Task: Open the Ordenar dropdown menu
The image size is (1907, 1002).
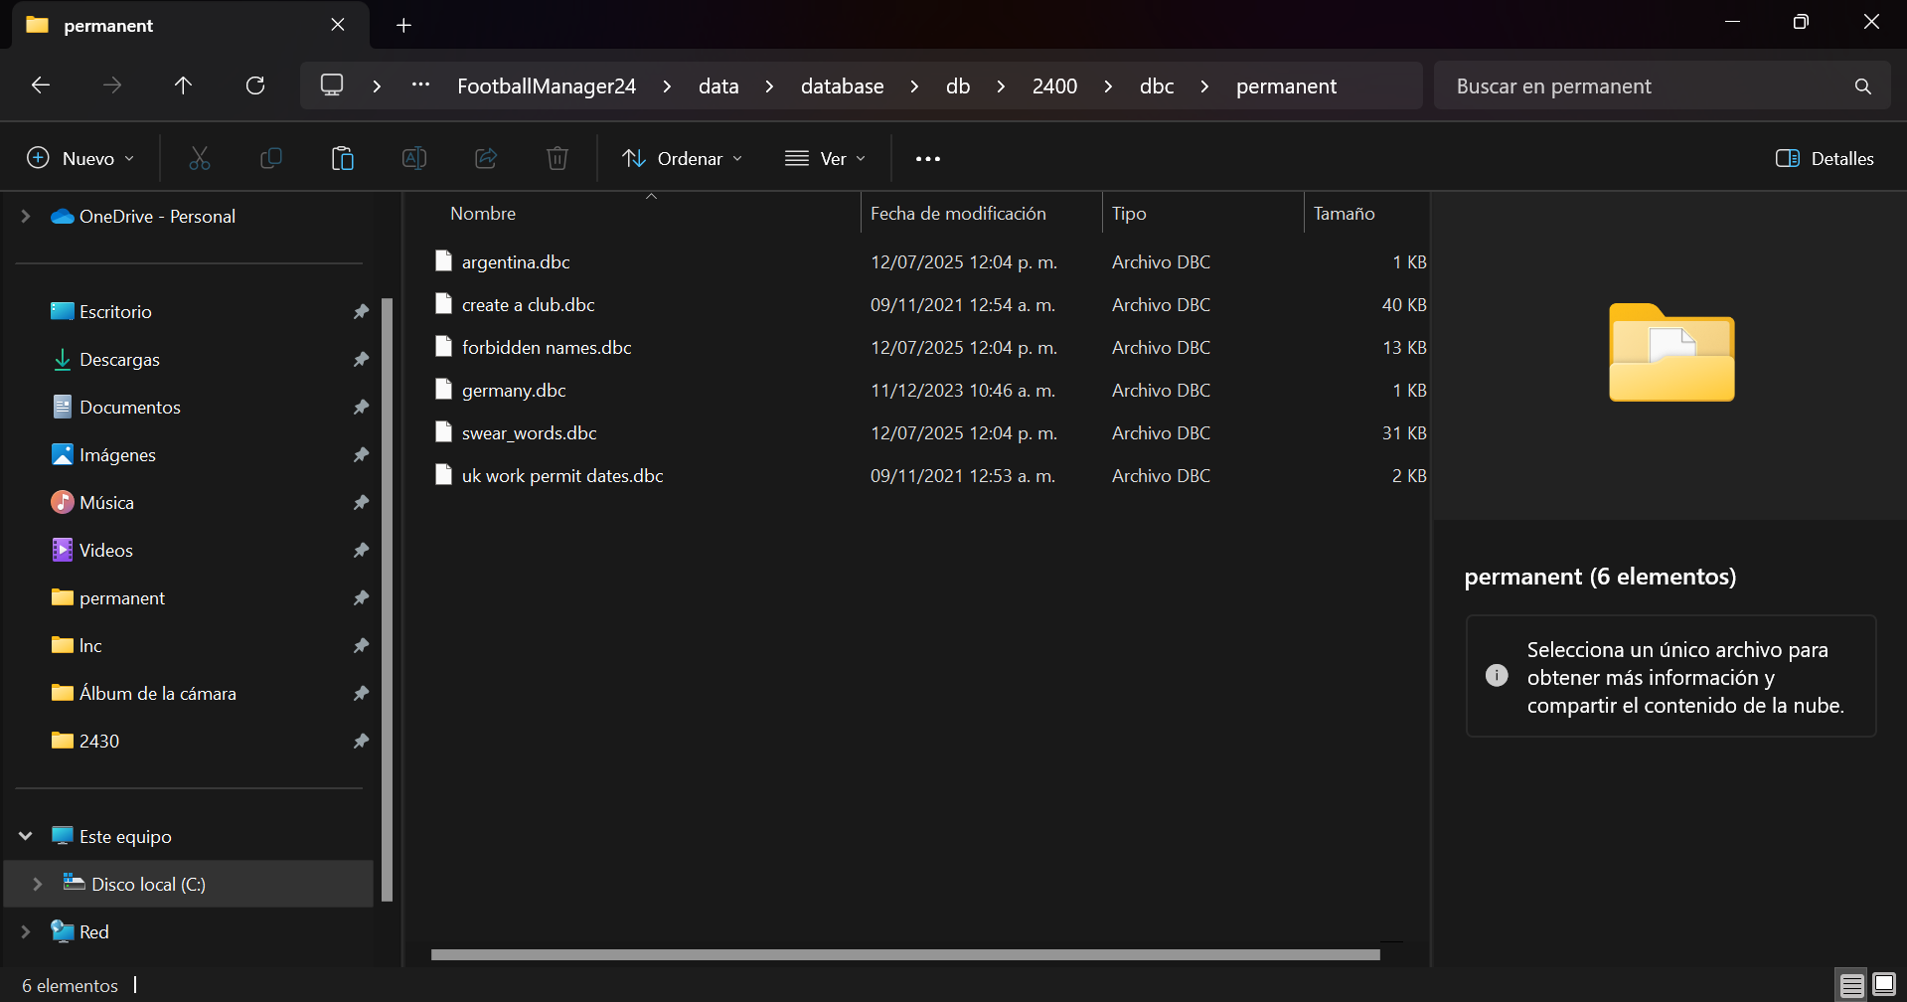Action: pyautogui.click(x=683, y=158)
